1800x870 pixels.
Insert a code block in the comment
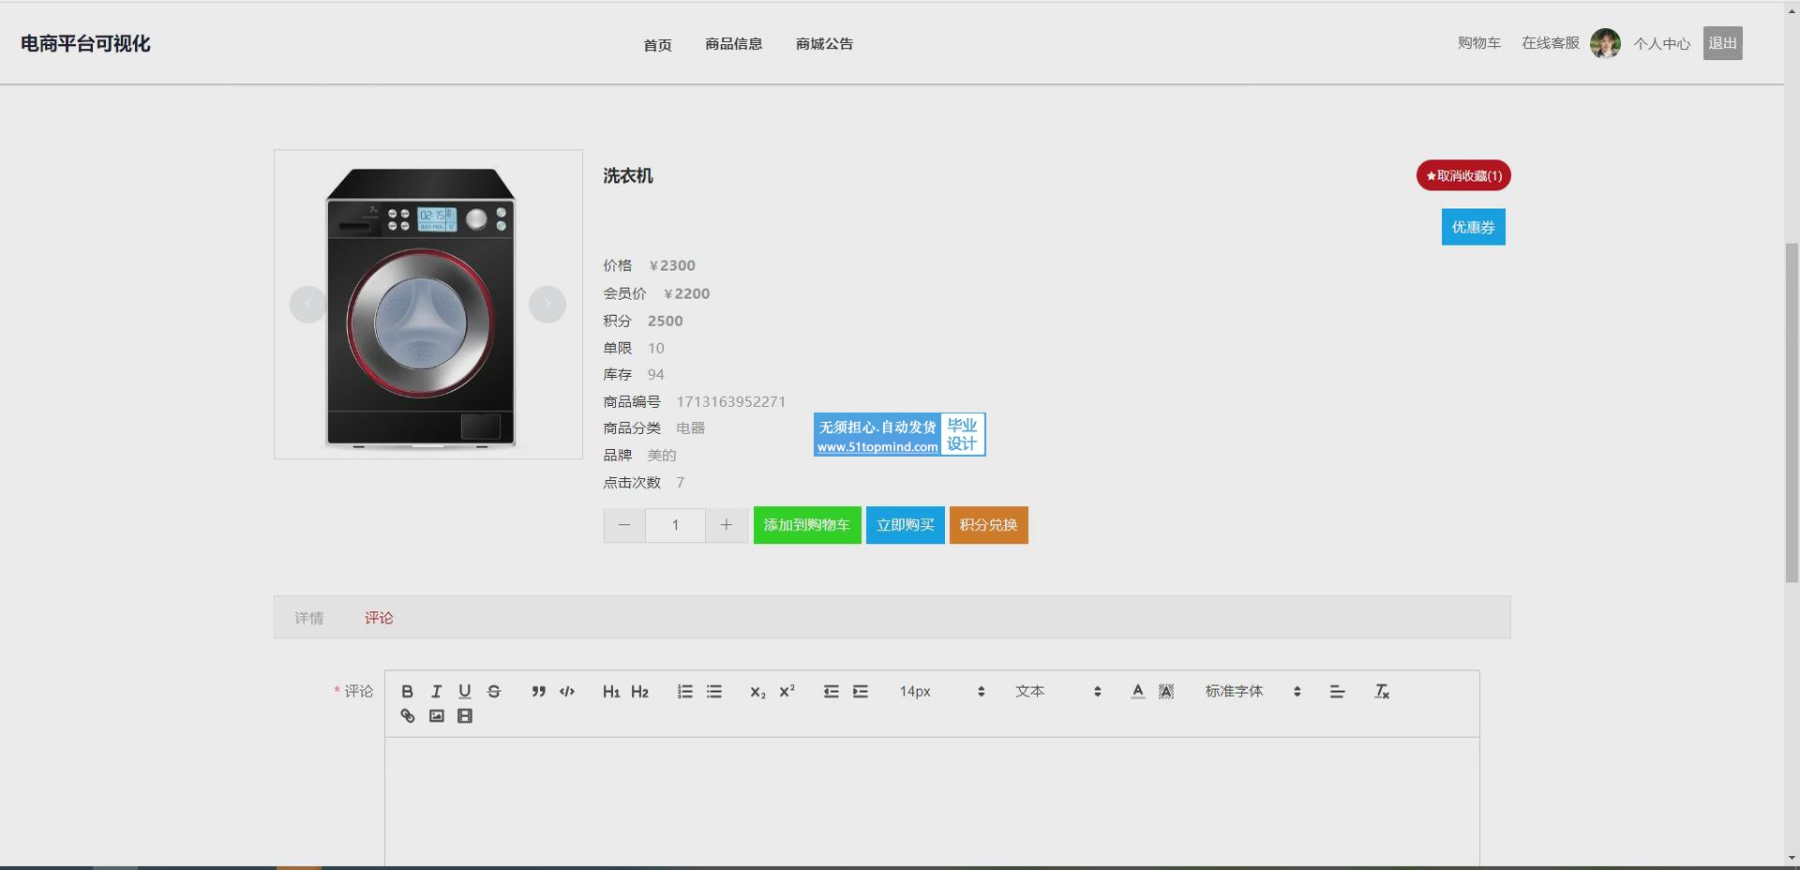[x=567, y=691]
